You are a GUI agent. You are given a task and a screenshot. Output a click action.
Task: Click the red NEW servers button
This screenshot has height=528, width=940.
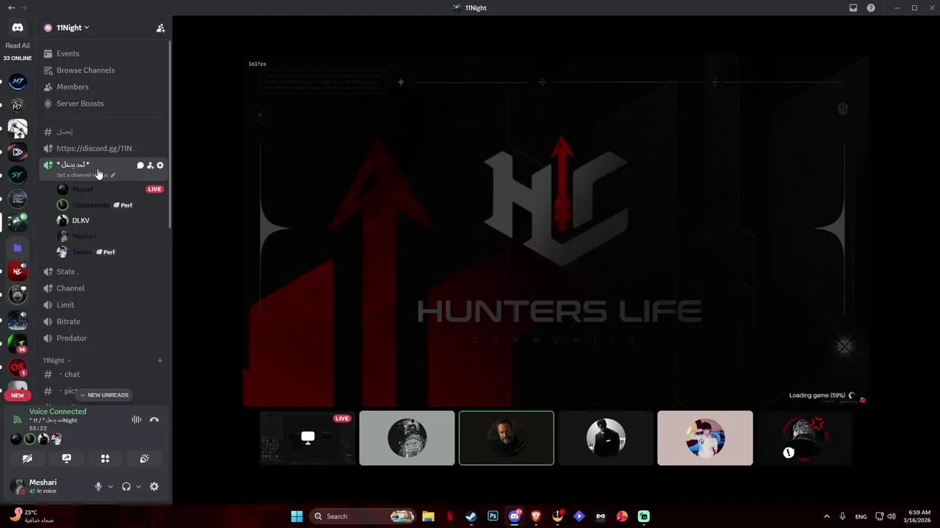click(18, 395)
